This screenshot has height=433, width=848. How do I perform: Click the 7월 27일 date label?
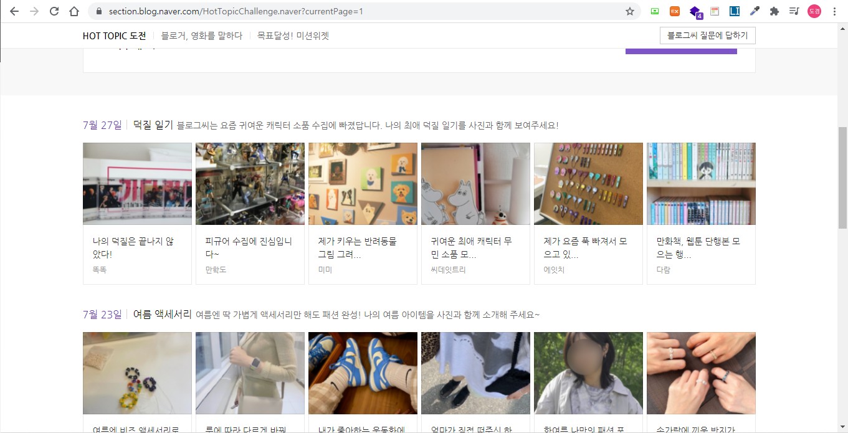(x=102, y=125)
